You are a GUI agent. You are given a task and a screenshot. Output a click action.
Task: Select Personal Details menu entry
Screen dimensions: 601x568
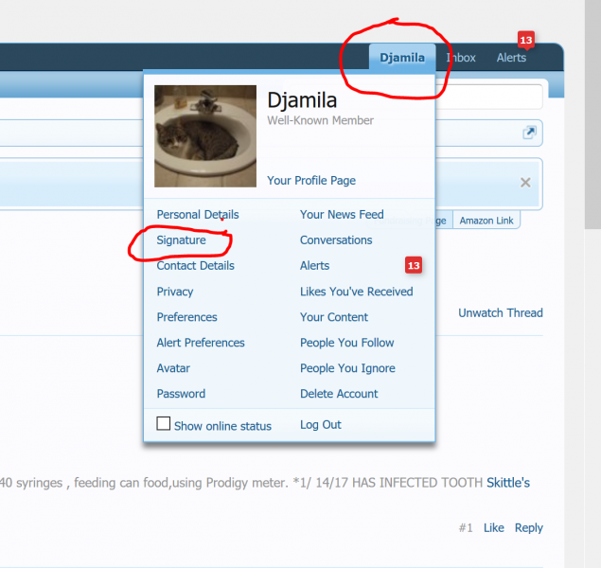point(198,215)
